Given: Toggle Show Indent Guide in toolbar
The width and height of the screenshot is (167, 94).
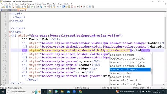Looking at the screenshot, I should click(x=64, y=7).
